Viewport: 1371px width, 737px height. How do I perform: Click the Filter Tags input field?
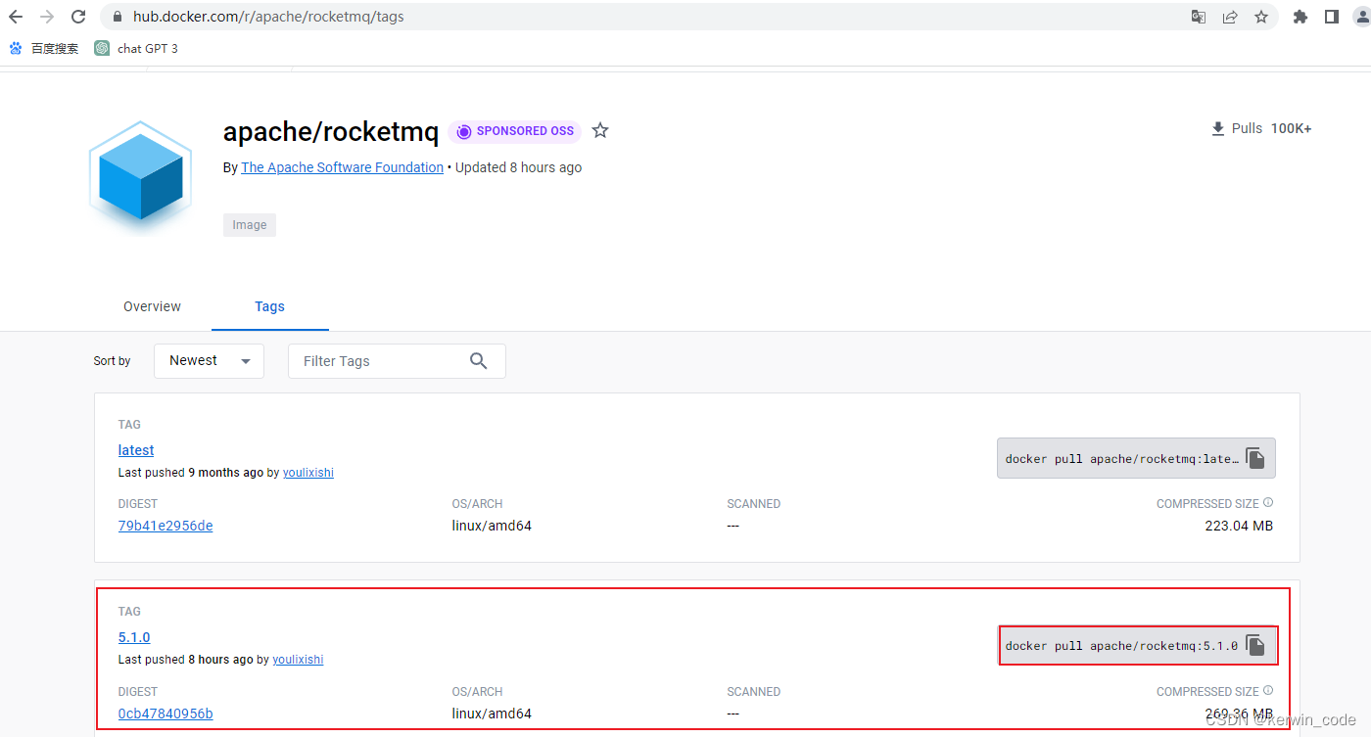click(397, 361)
